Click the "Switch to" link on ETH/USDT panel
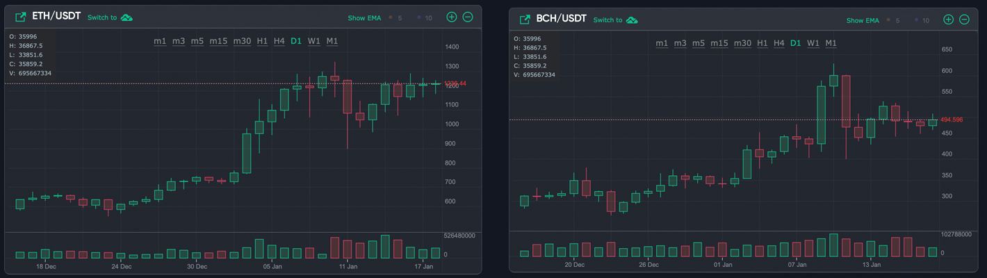 pyautogui.click(x=102, y=17)
